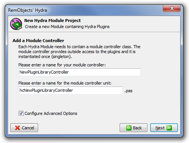
Task: Click the green rewind arrows icon on Back
Action: click(x=129, y=128)
